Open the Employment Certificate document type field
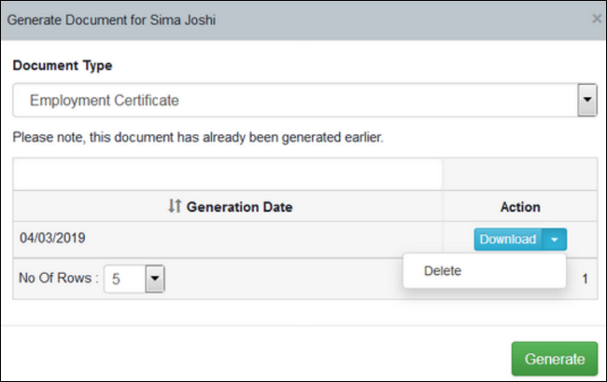The image size is (607, 382). 295,100
